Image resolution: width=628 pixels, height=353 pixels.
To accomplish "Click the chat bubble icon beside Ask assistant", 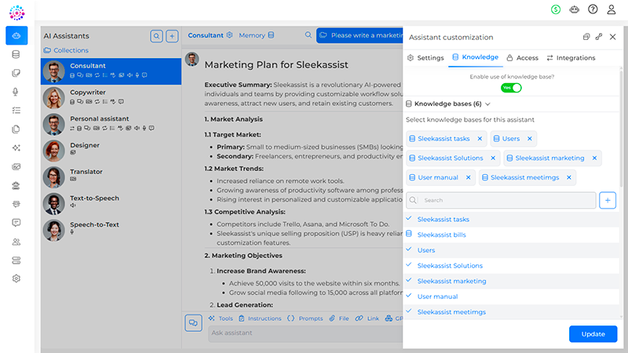I will (x=193, y=322).
